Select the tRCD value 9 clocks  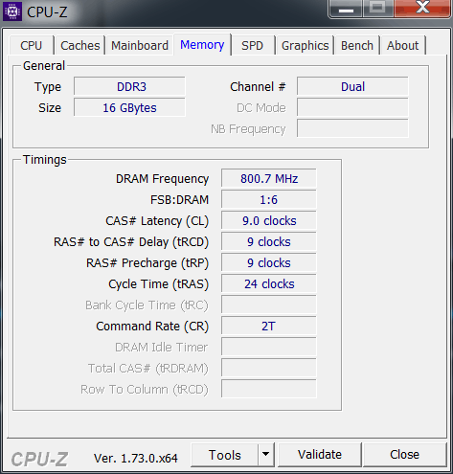pos(269,241)
